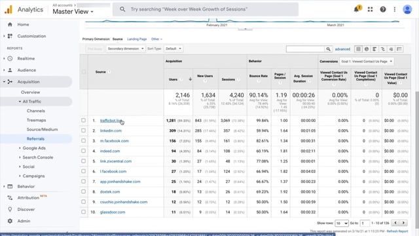419x236 pixels.
Task: Select Landing Page primary dimension
Action: coord(137,39)
